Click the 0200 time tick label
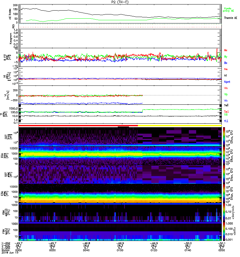 pyautogui.click(x=221, y=250)
